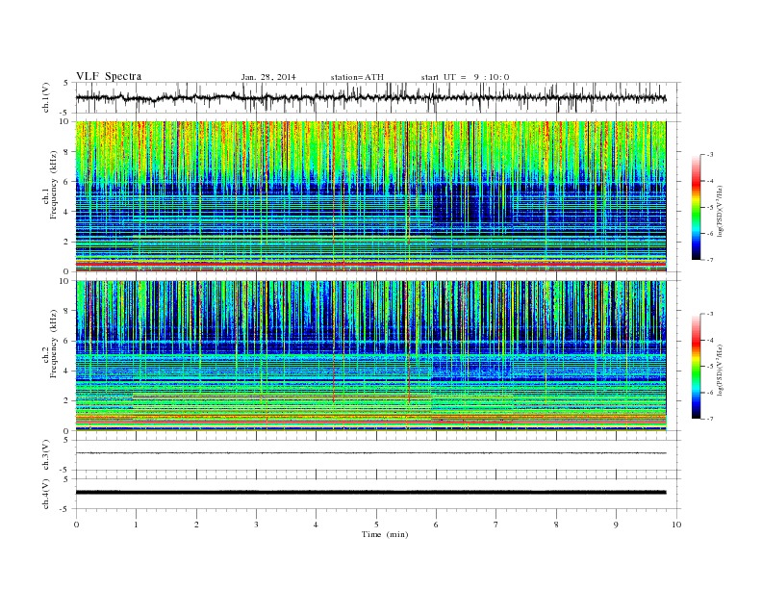This screenshot has height=589, width=762.
Task: Click the time axis tick label "6"
Action: coord(436,525)
